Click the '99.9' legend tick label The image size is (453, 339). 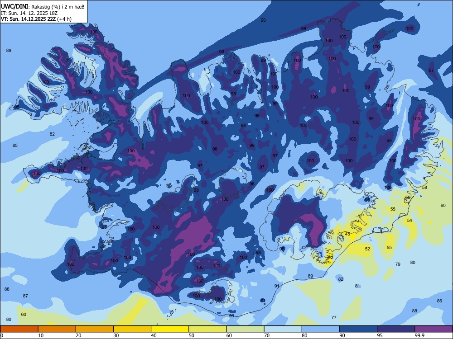(419, 335)
